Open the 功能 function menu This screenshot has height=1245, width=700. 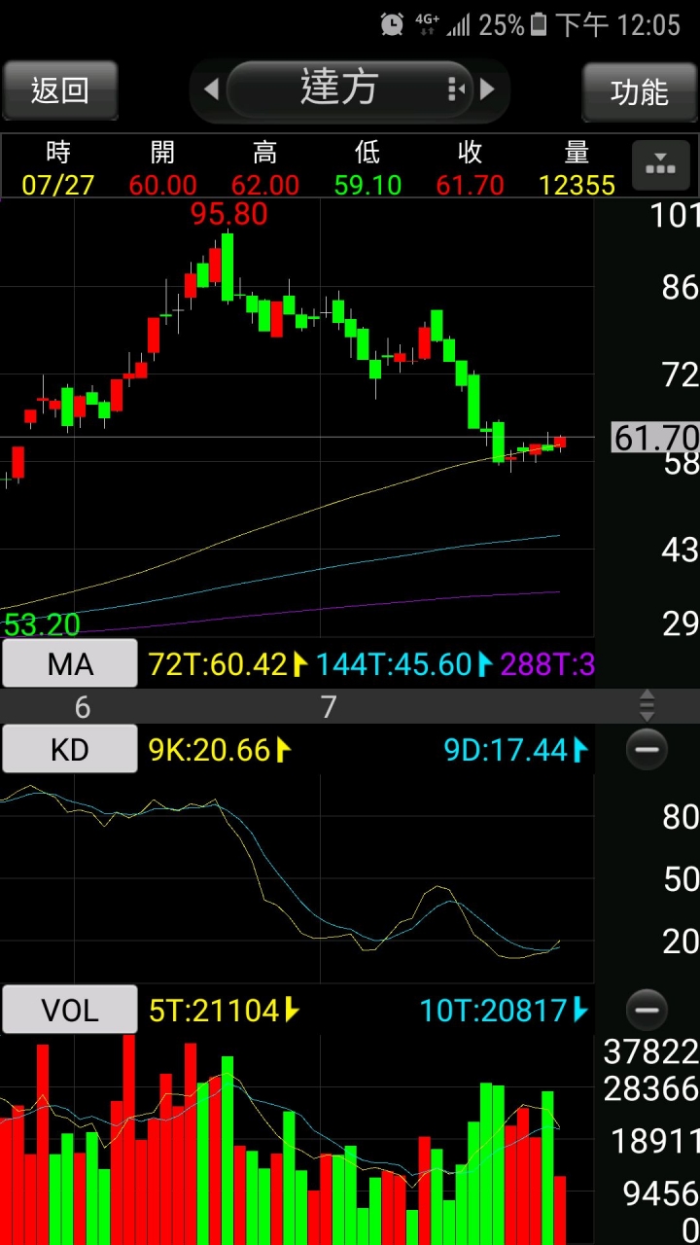coord(640,91)
